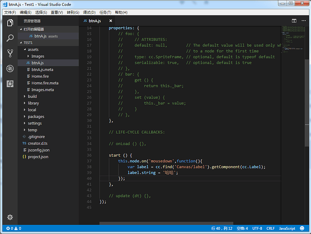The image size is (311, 234).
Task: Expand the library folder
Action: coord(24,103)
